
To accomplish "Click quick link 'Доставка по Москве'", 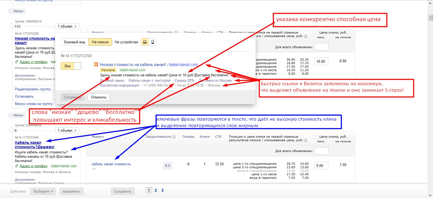I will [215, 81].
